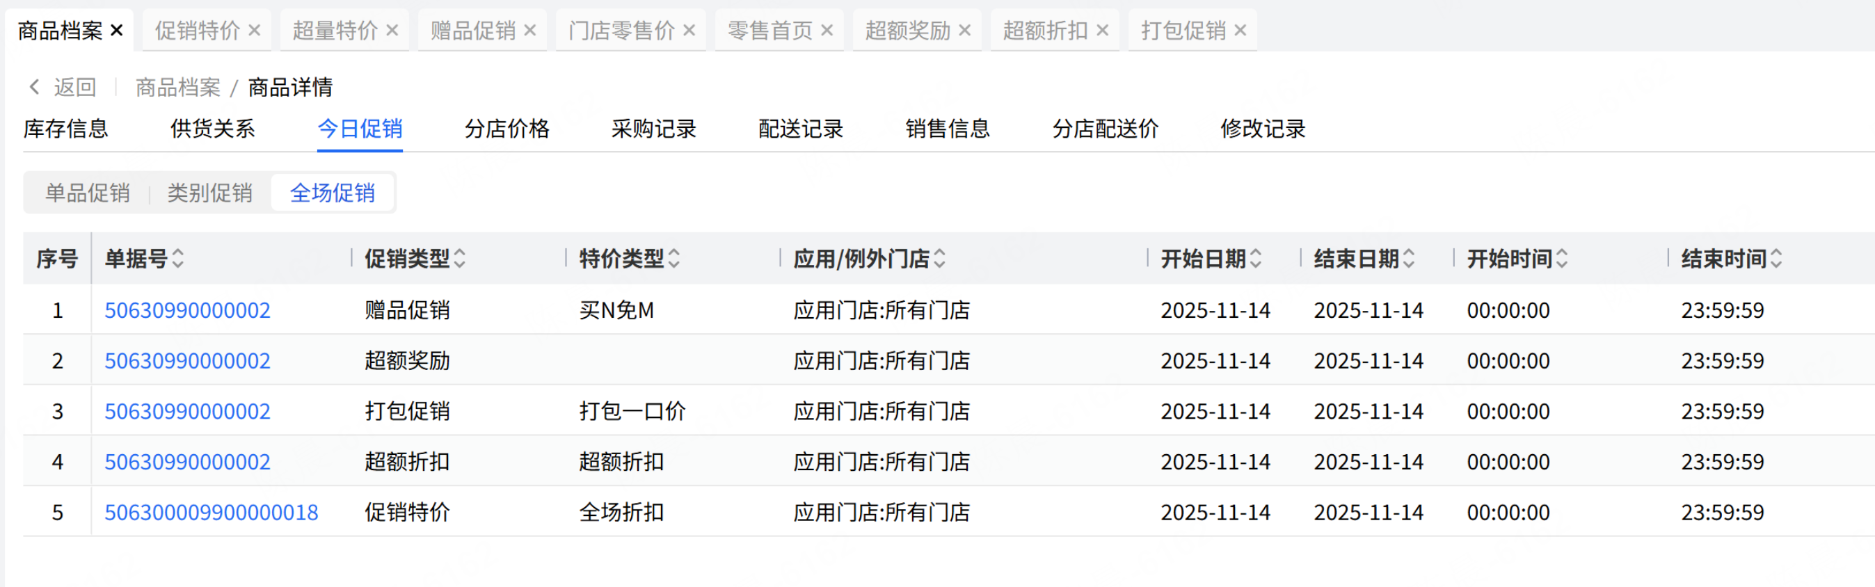Close the 零售首页 tab
Image resolution: width=1875 pixels, height=587 pixels.
pos(827,31)
